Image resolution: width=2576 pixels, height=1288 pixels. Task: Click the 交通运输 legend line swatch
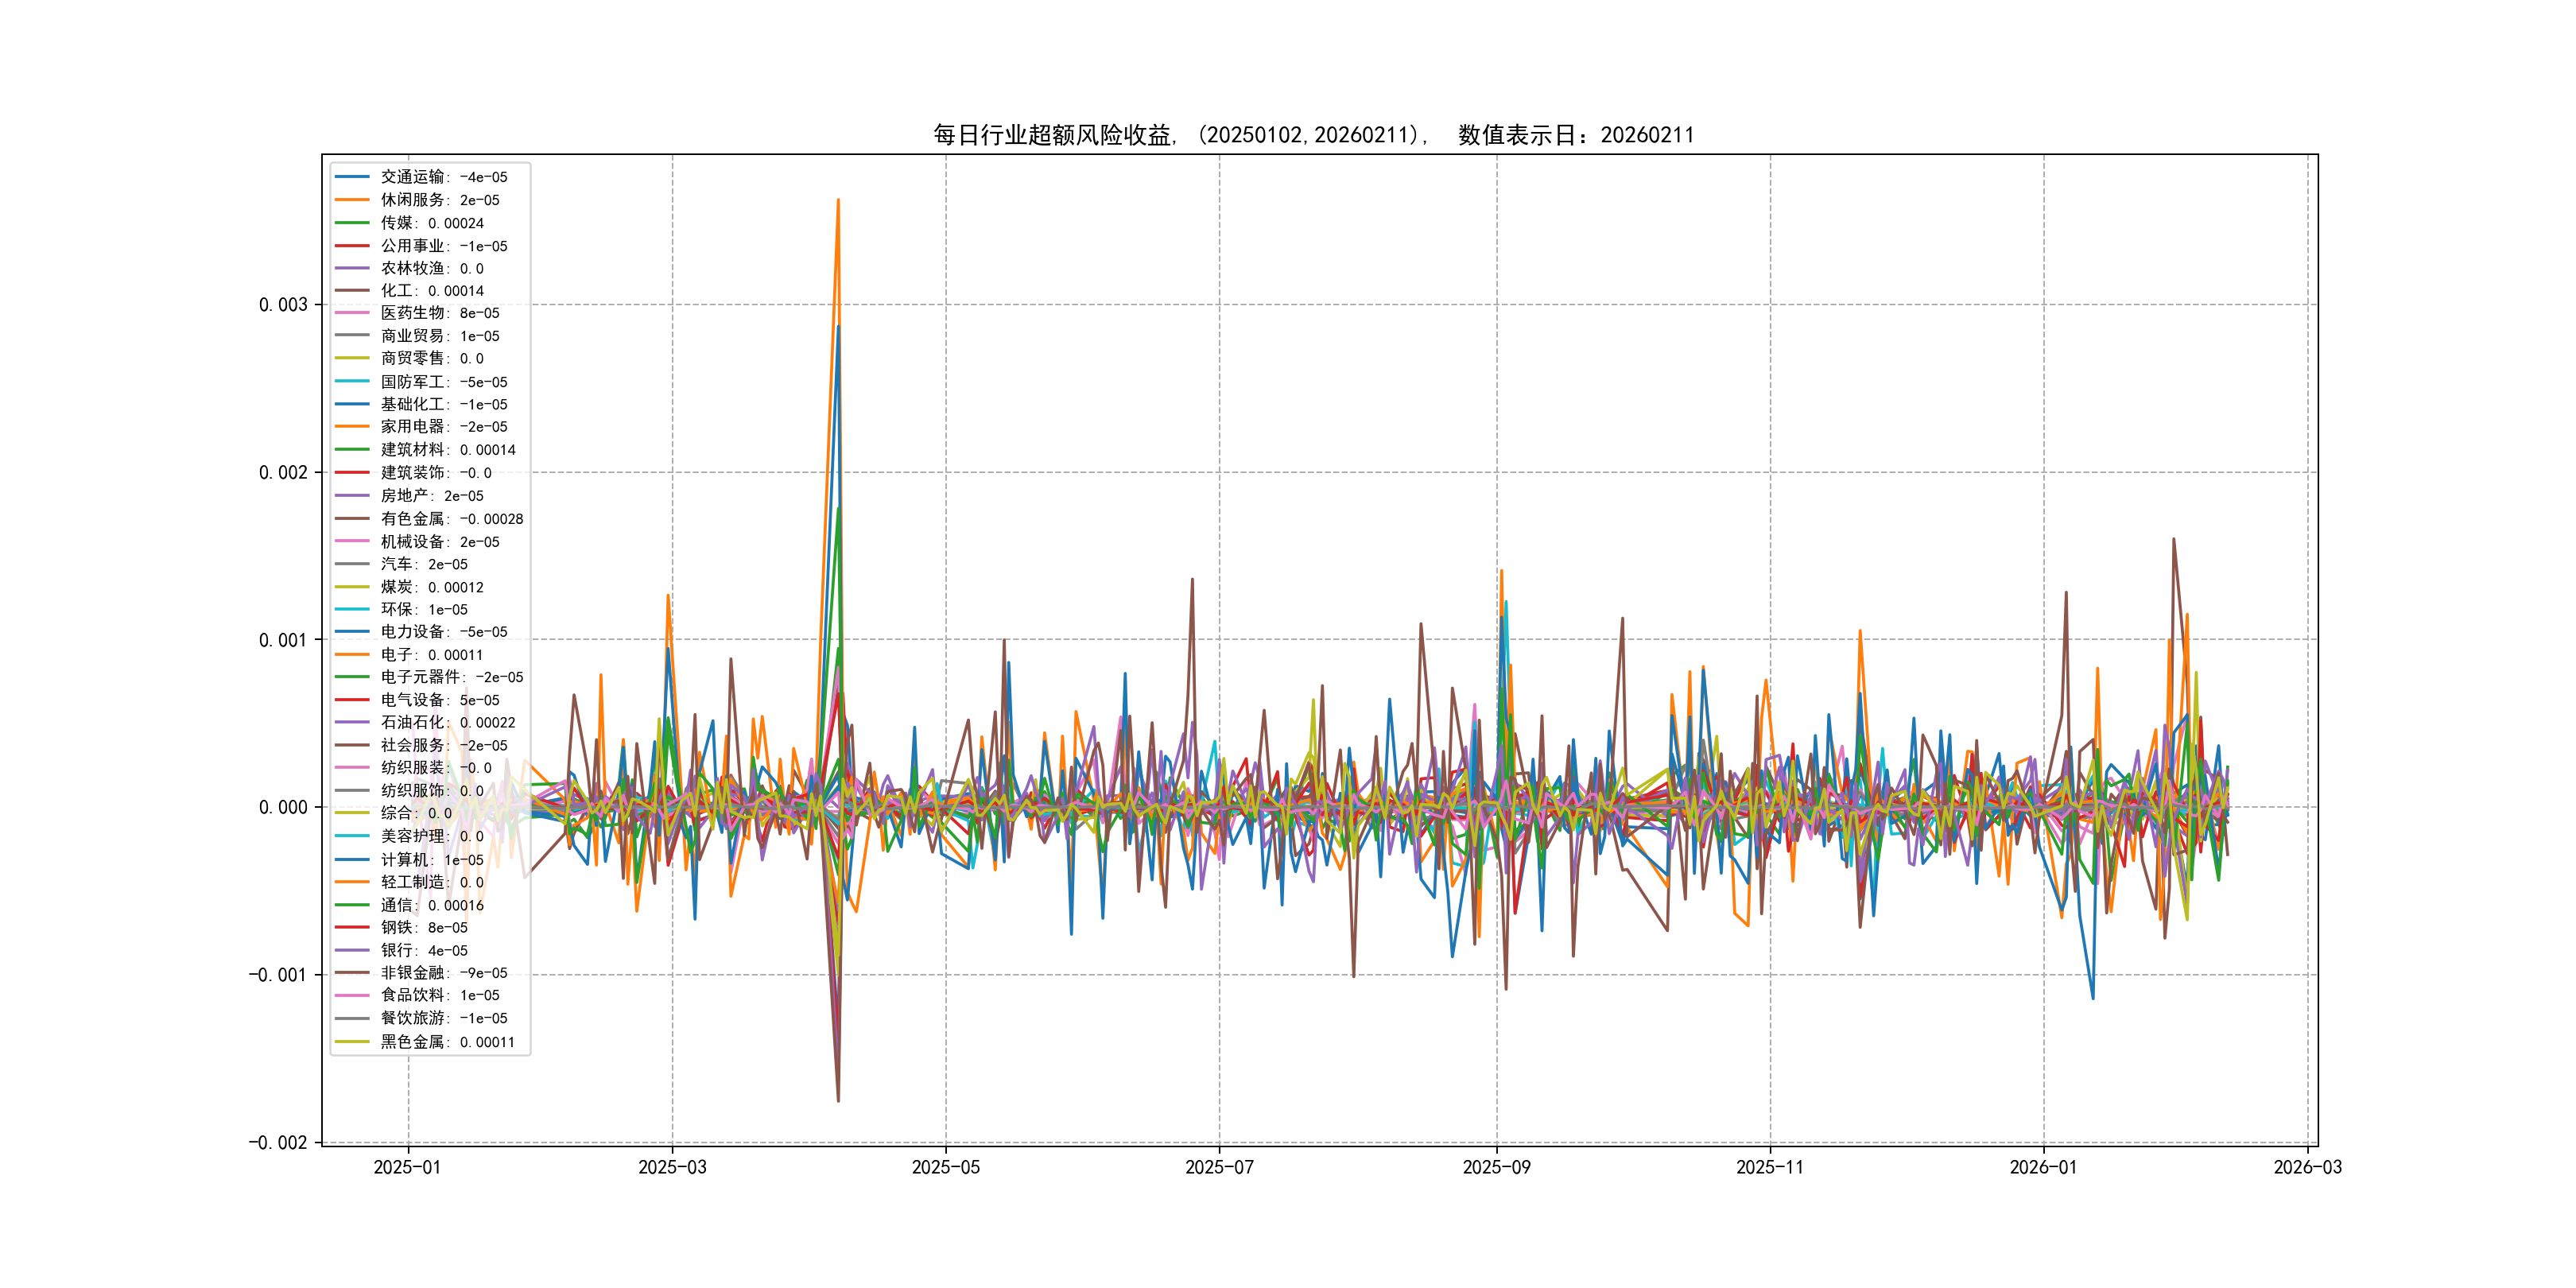click(352, 177)
